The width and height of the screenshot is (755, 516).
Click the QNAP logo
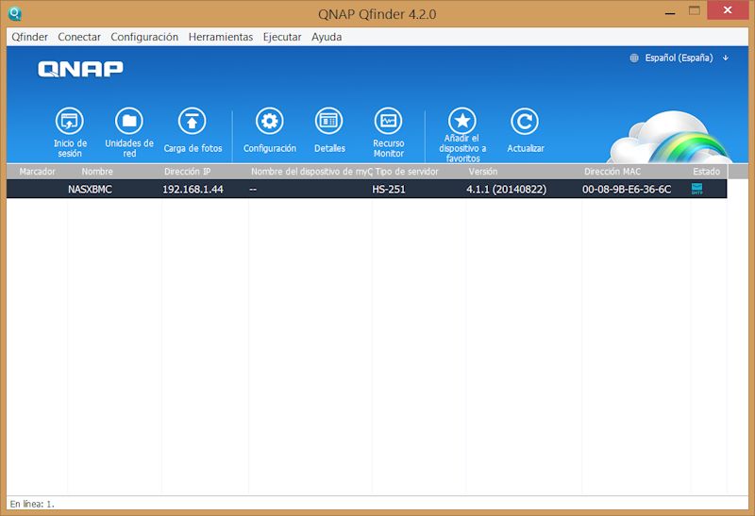(80, 69)
